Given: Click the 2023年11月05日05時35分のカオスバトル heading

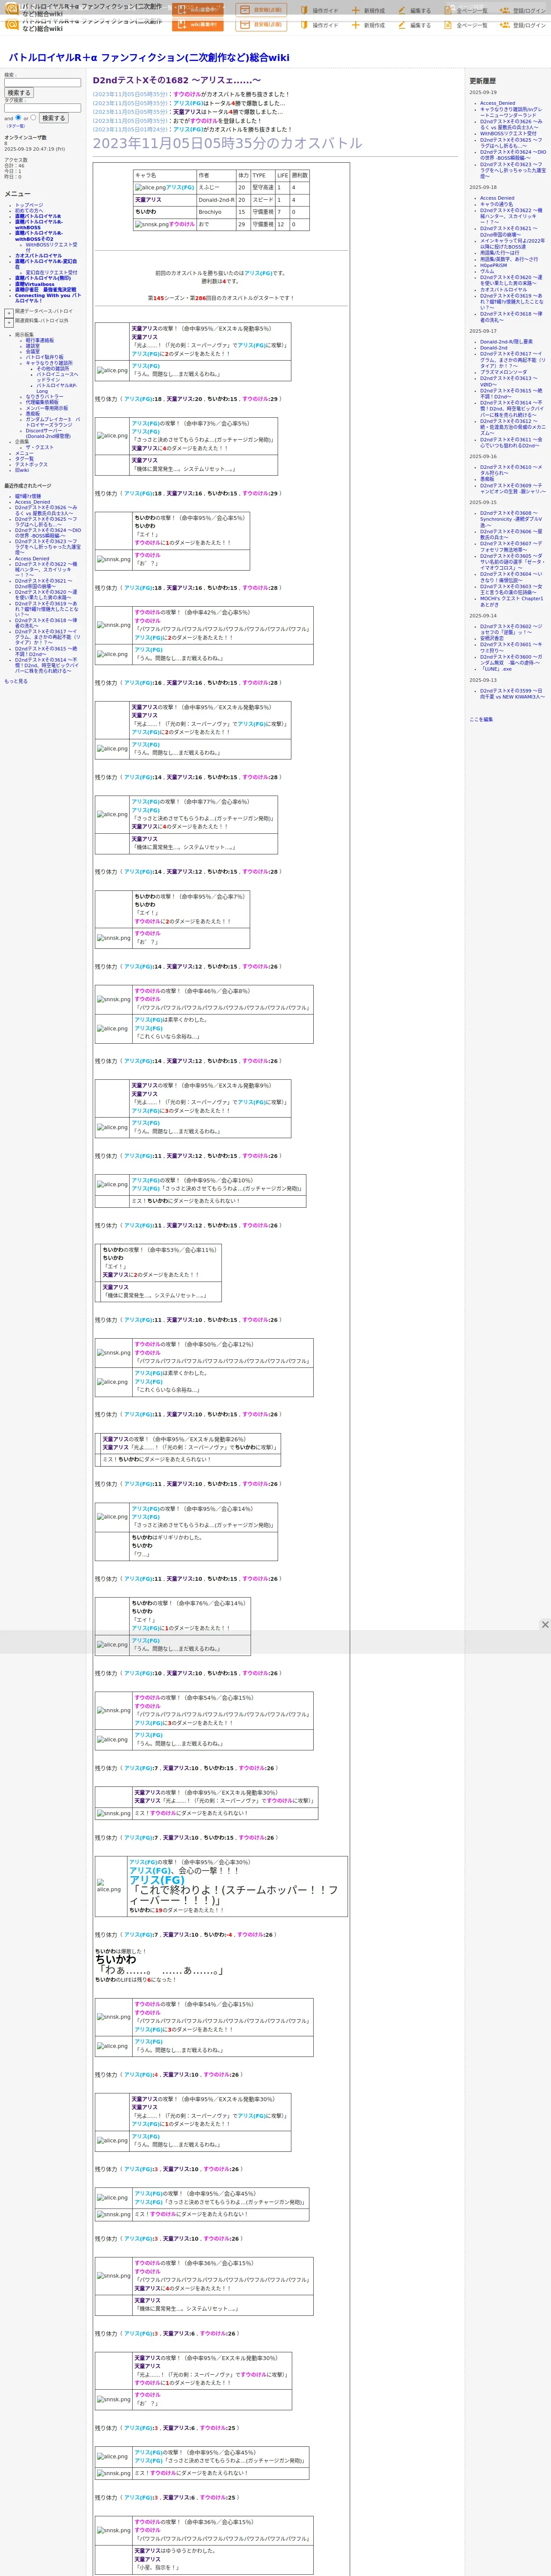Looking at the screenshot, I should pyautogui.click(x=227, y=143).
